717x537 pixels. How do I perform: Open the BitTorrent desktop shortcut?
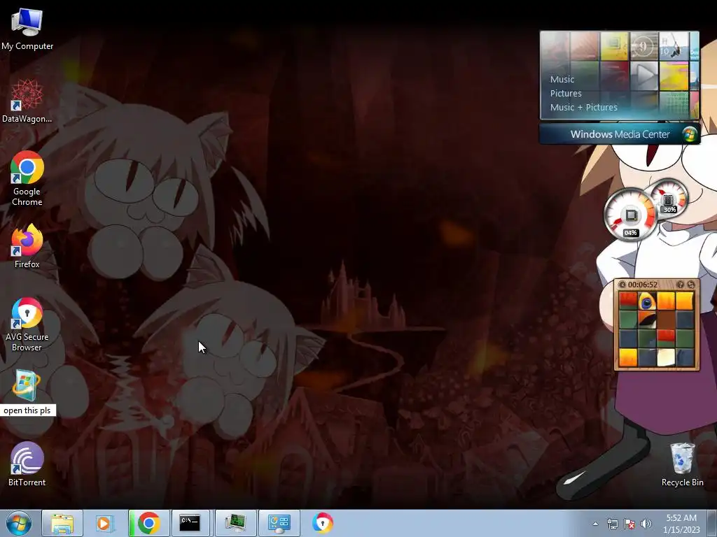(x=27, y=464)
